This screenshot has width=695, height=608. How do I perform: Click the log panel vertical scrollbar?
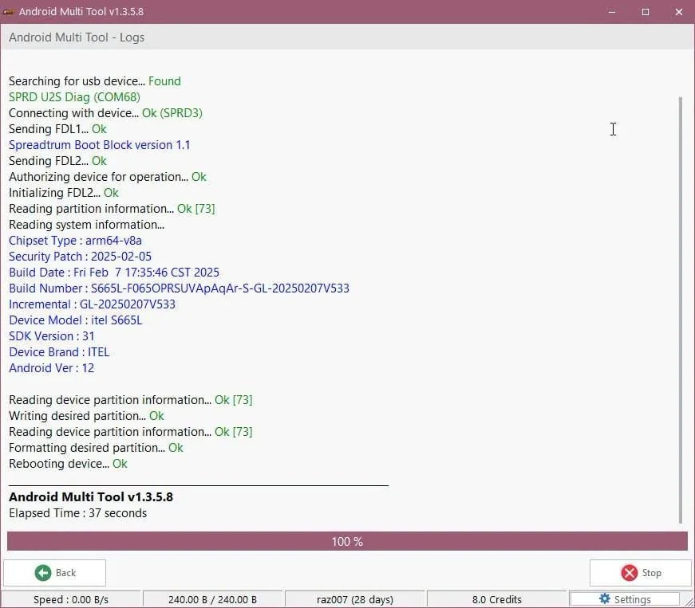pyautogui.click(x=681, y=310)
